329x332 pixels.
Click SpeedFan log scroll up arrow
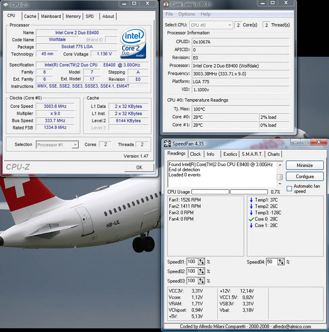[x=280, y=165]
